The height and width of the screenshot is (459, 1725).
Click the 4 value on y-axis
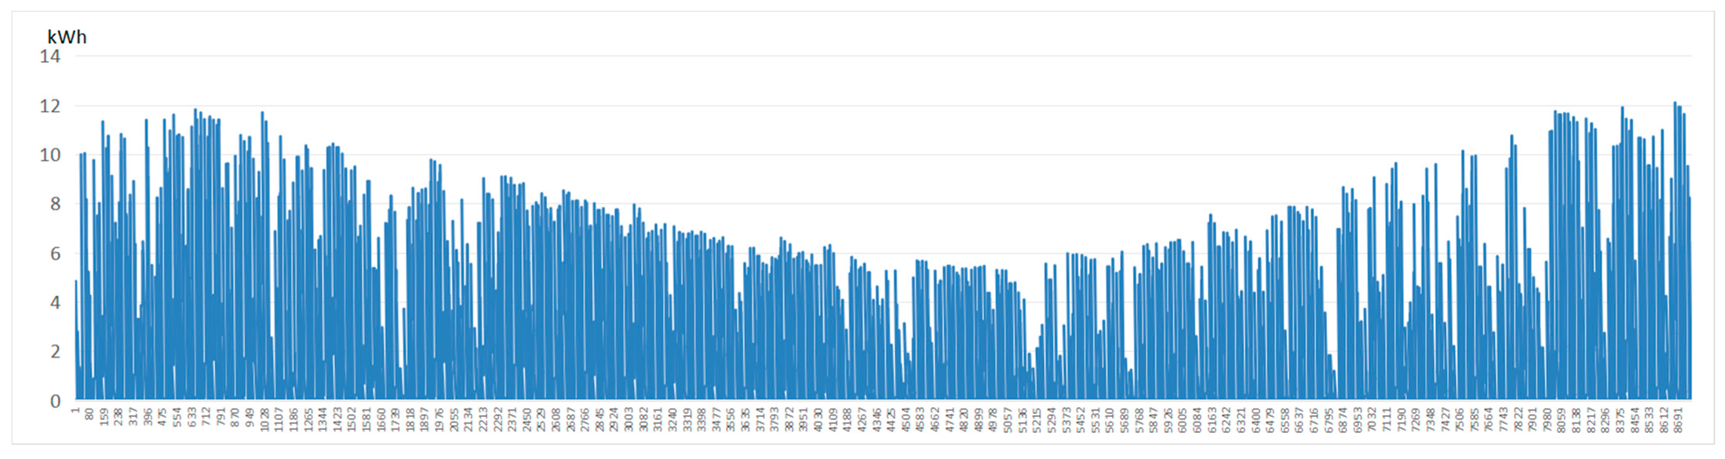pyautogui.click(x=56, y=303)
